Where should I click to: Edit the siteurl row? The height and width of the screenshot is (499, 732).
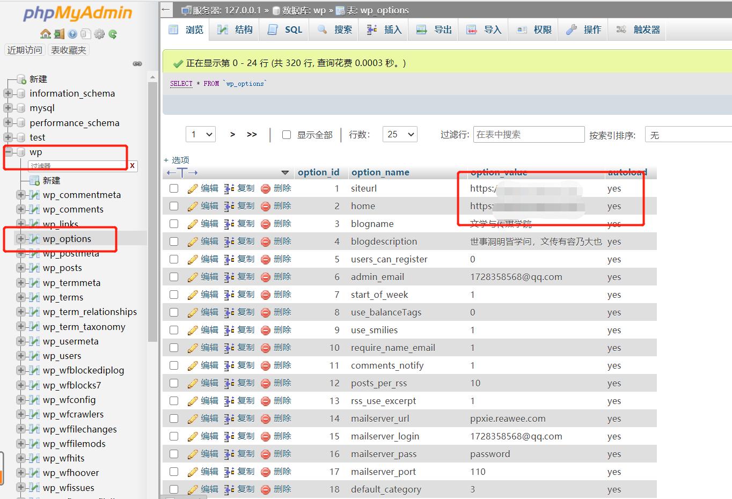(203, 188)
